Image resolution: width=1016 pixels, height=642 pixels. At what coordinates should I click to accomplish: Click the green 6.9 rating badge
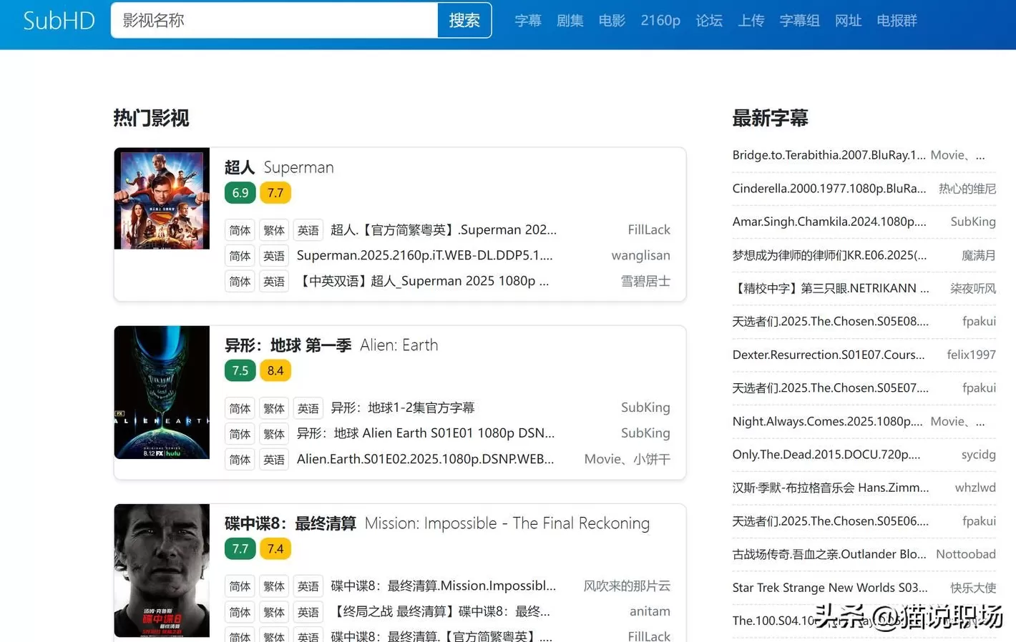[x=240, y=193]
